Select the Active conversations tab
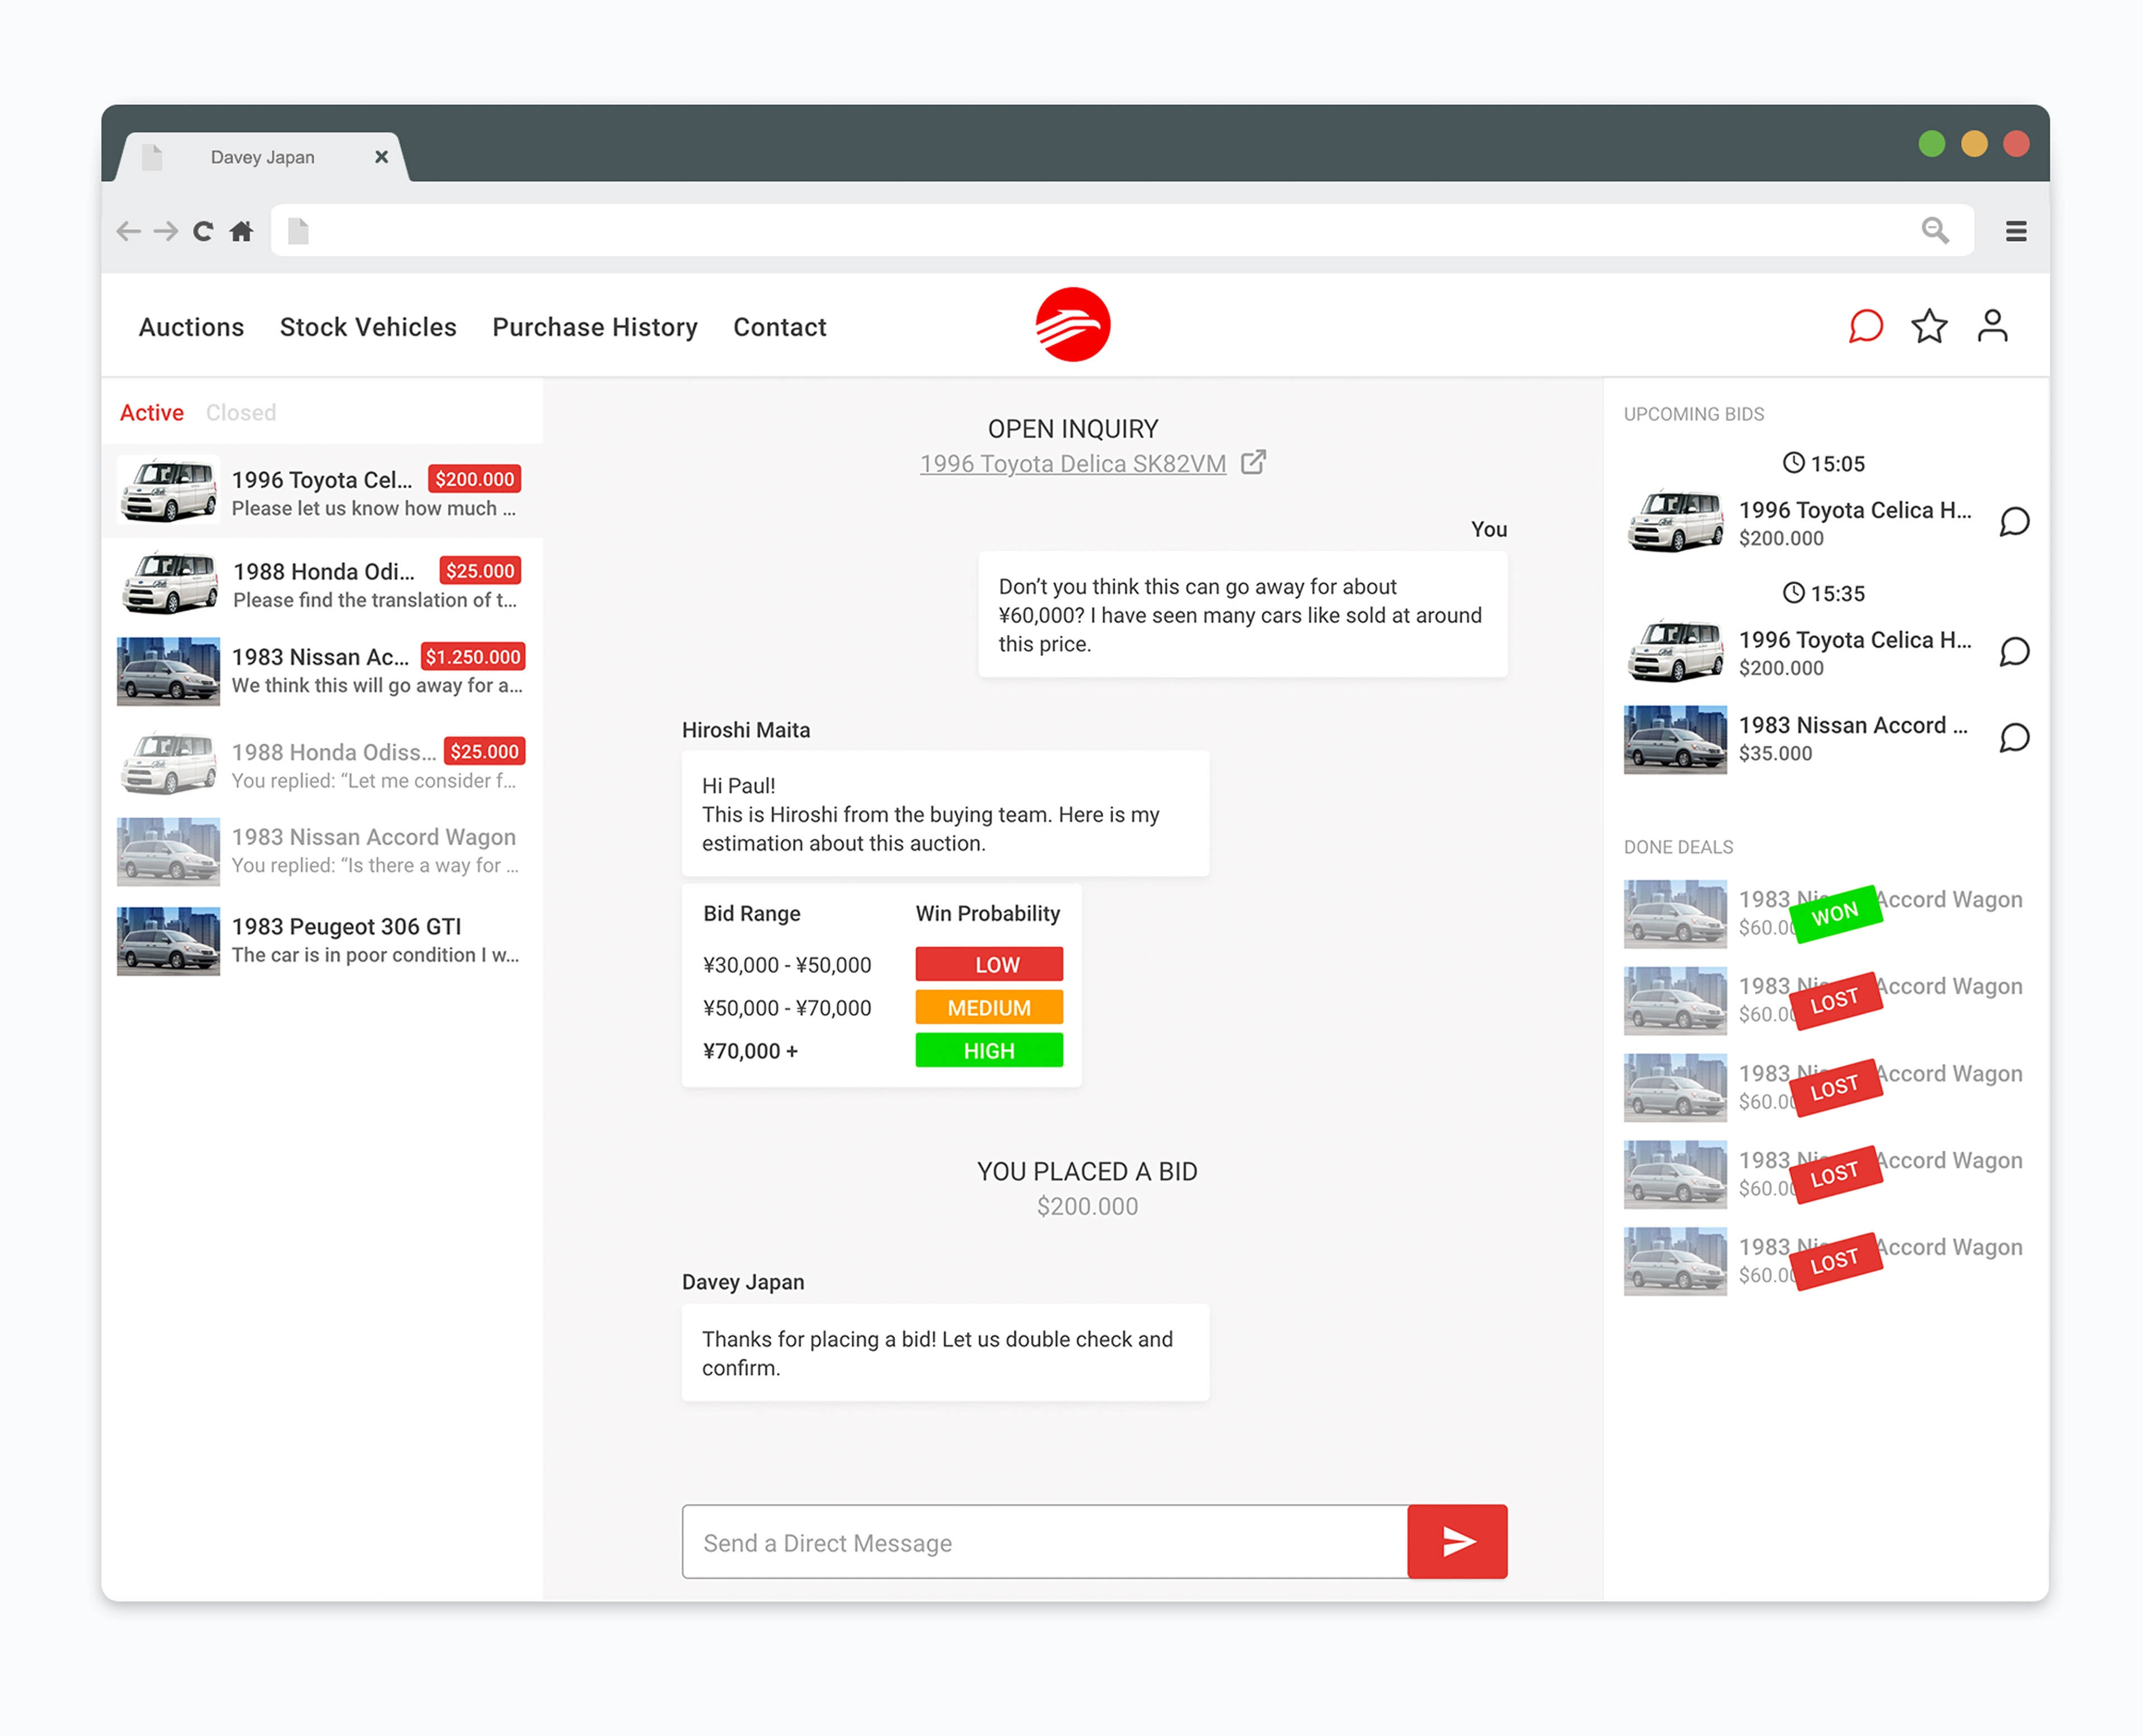The image size is (2143, 1736). click(152, 413)
